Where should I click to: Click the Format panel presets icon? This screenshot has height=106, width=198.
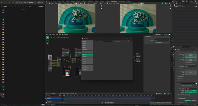click(x=195, y=52)
